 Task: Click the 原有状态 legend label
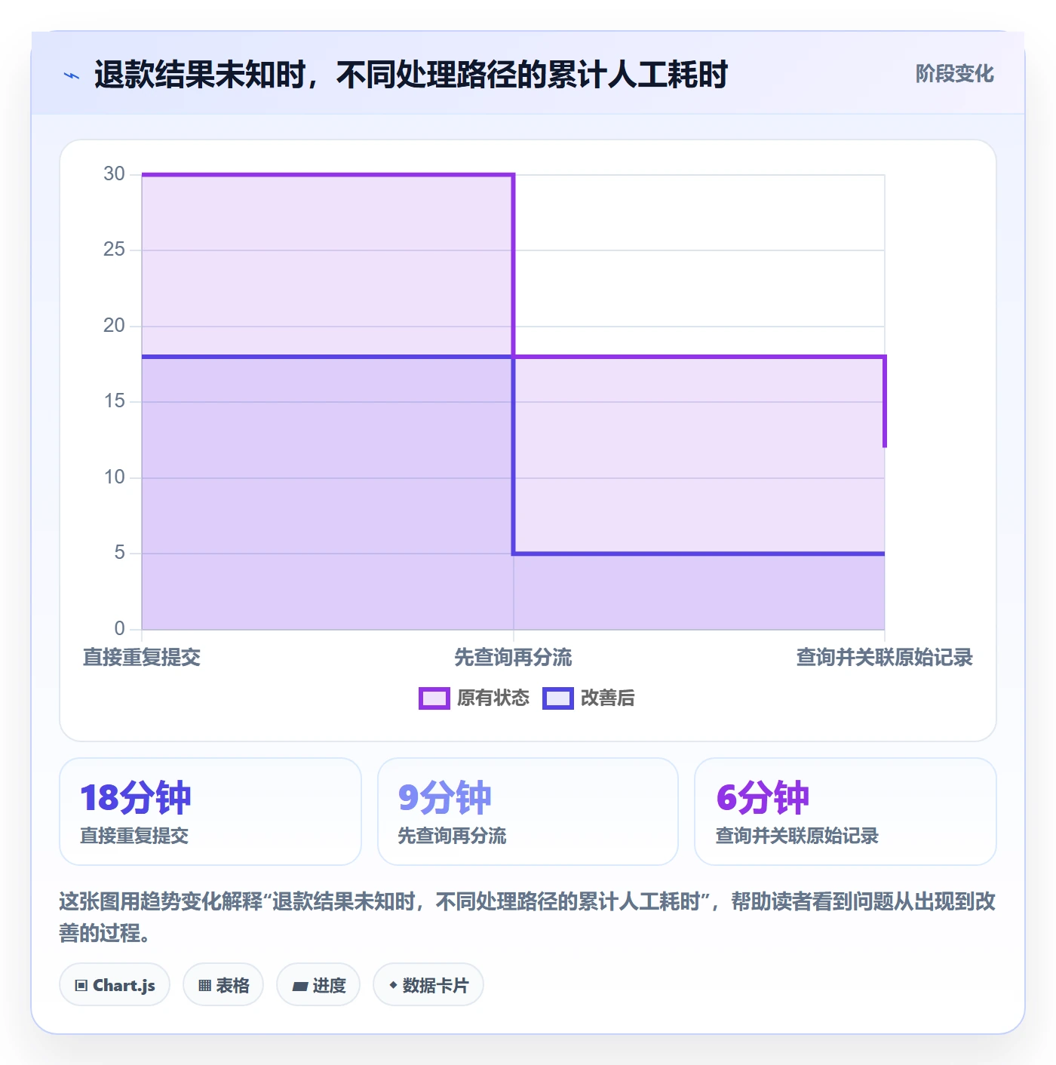[x=493, y=698]
